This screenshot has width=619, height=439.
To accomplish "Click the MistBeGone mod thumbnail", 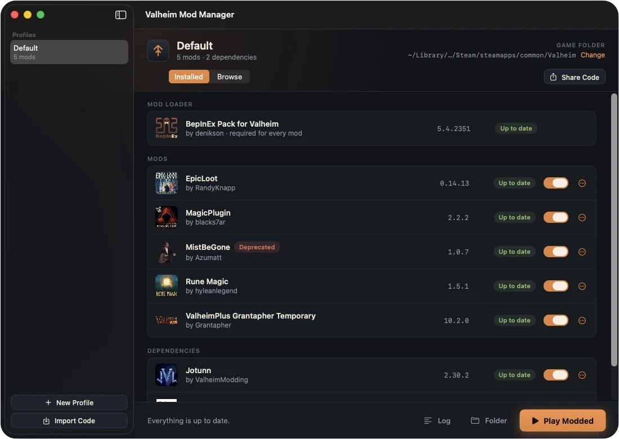I will click(x=166, y=252).
